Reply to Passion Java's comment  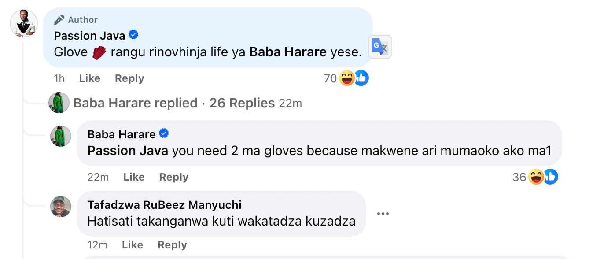[129, 78]
